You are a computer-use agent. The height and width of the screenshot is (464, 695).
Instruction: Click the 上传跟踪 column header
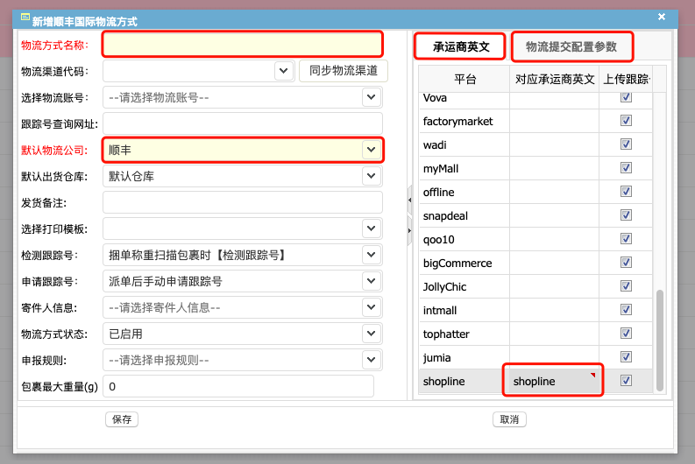[x=626, y=80]
